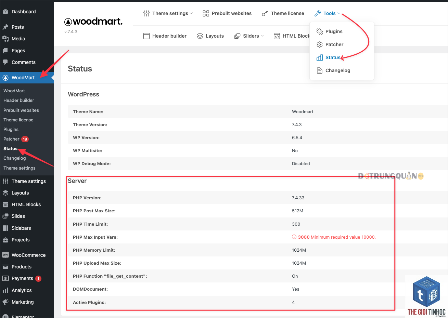Select the PHP Post Max Size value 512M
448x318 pixels.
coord(298,211)
